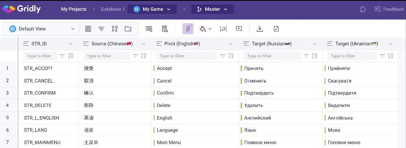
Task: Select the Russian cell 'Принять'
Action: pos(280,68)
